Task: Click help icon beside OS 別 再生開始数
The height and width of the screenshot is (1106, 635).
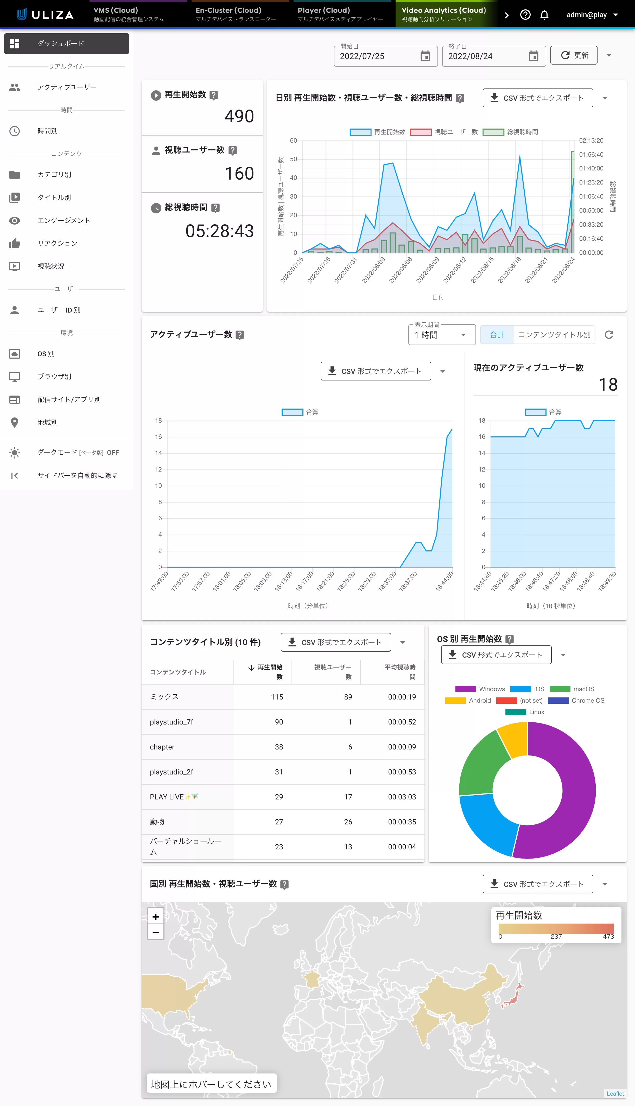Action: click(509, 639)
